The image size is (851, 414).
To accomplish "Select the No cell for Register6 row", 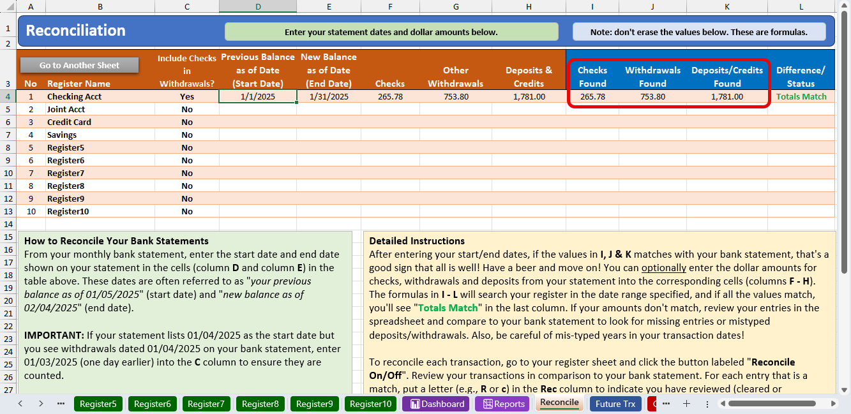I will point(187,160).
